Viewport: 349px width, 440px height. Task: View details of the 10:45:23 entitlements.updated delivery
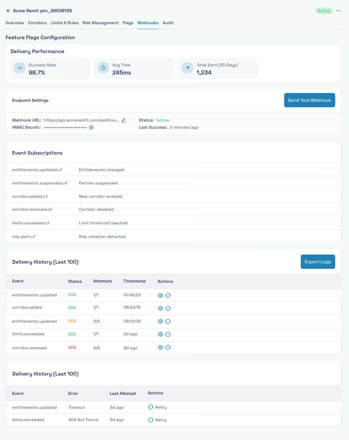(x=160, y=295)
